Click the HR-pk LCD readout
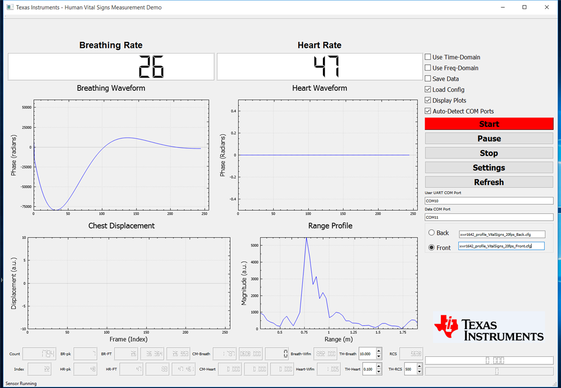Viewport: 561px width, 388px height. [85, 369]
